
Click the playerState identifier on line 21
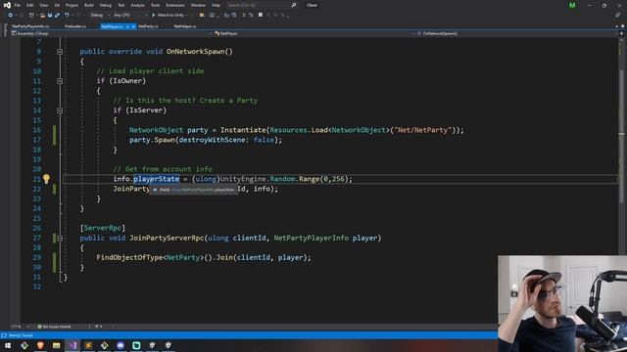[157, 179]
